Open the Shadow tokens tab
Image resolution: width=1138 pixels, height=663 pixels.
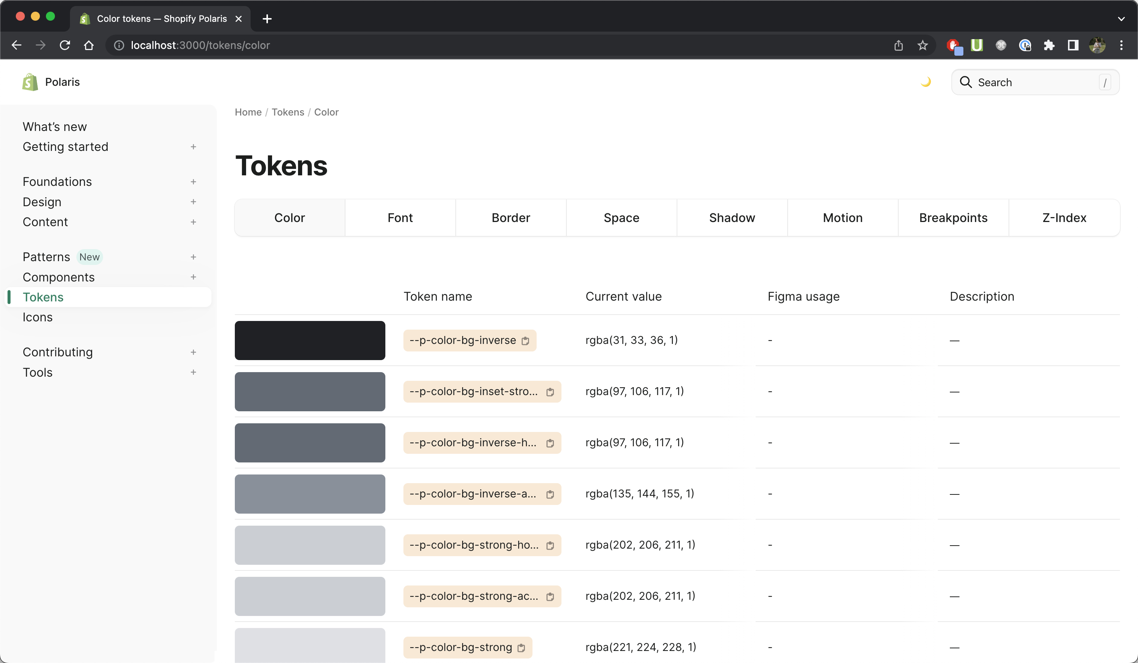point(732,217)
